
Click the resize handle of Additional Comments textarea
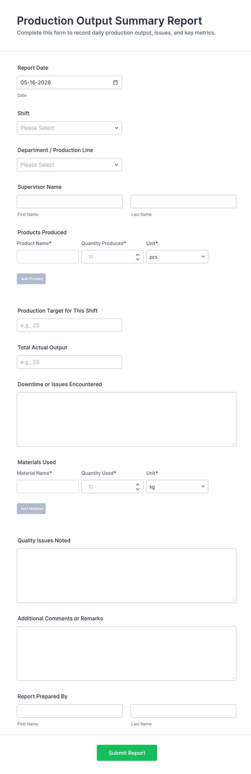coord(233,678)
